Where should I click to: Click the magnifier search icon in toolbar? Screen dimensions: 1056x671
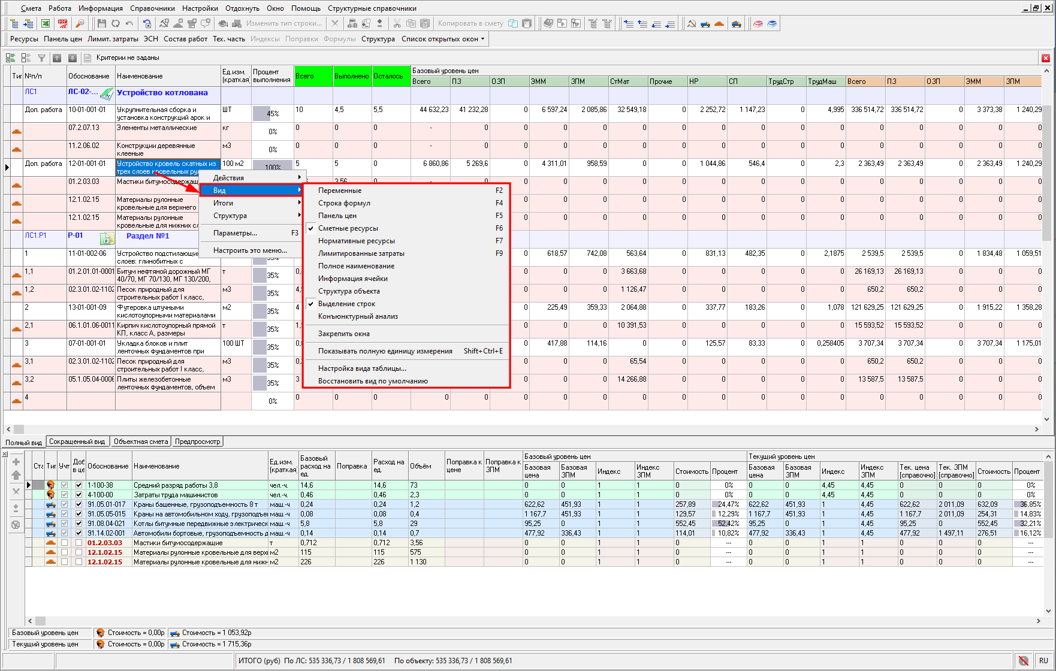[80, 23]
